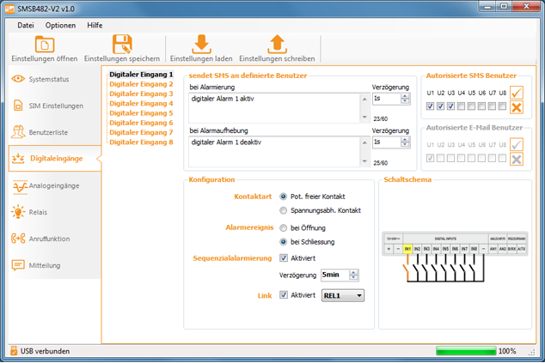545x363 pixels.
Task: Select the Spannungsabh. Kontakt radio button
Action: pos(285,210)
